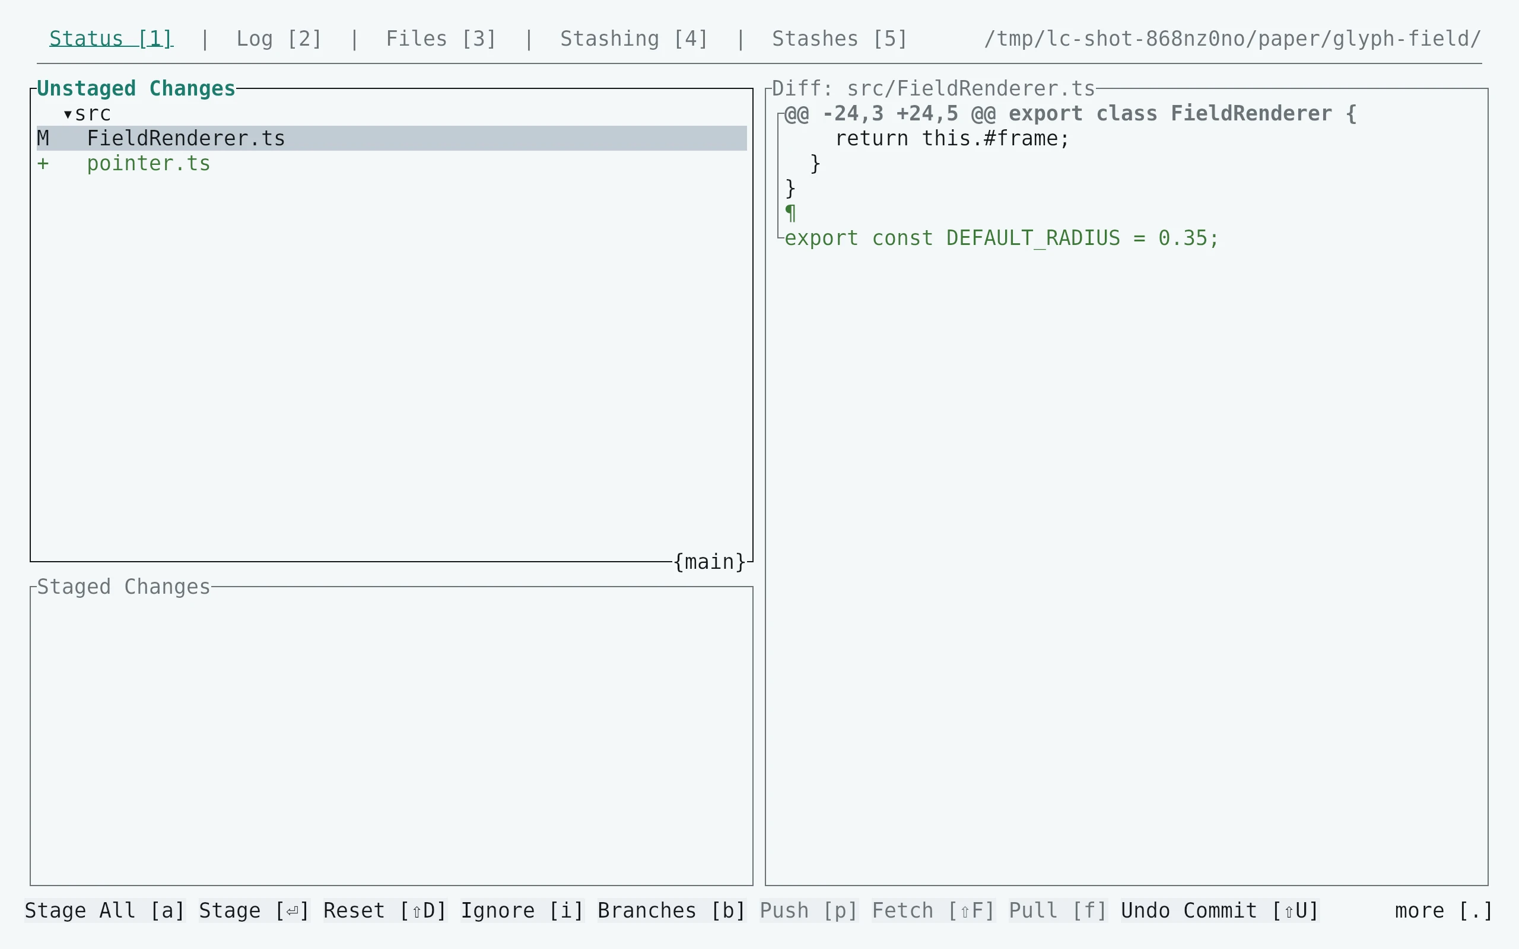Click Reset [⇧D] command
Screen dimensions: 1519x949
(384, 910)
